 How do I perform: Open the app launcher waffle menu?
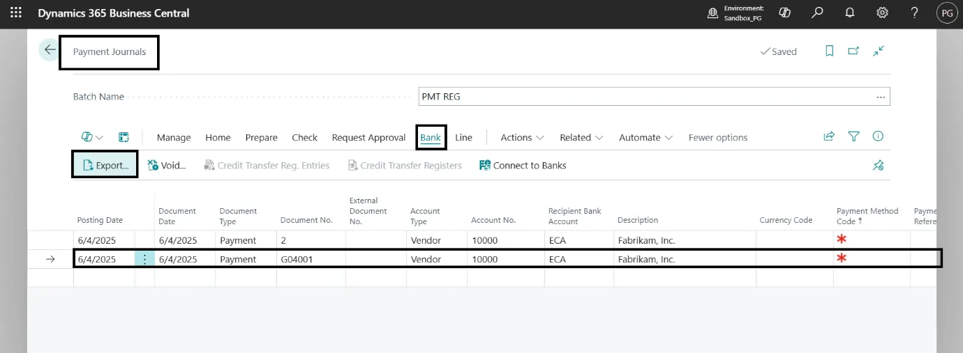[15, 13]
